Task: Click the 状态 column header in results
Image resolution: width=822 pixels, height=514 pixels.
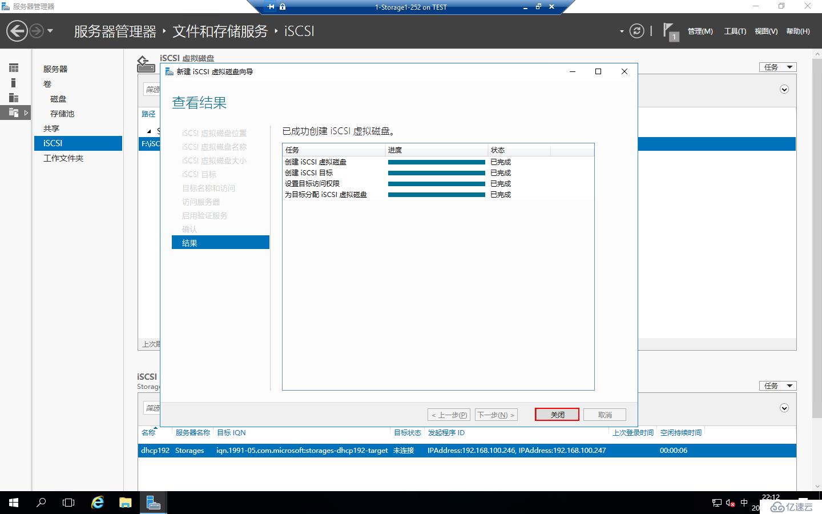Action: pos(519,150)
